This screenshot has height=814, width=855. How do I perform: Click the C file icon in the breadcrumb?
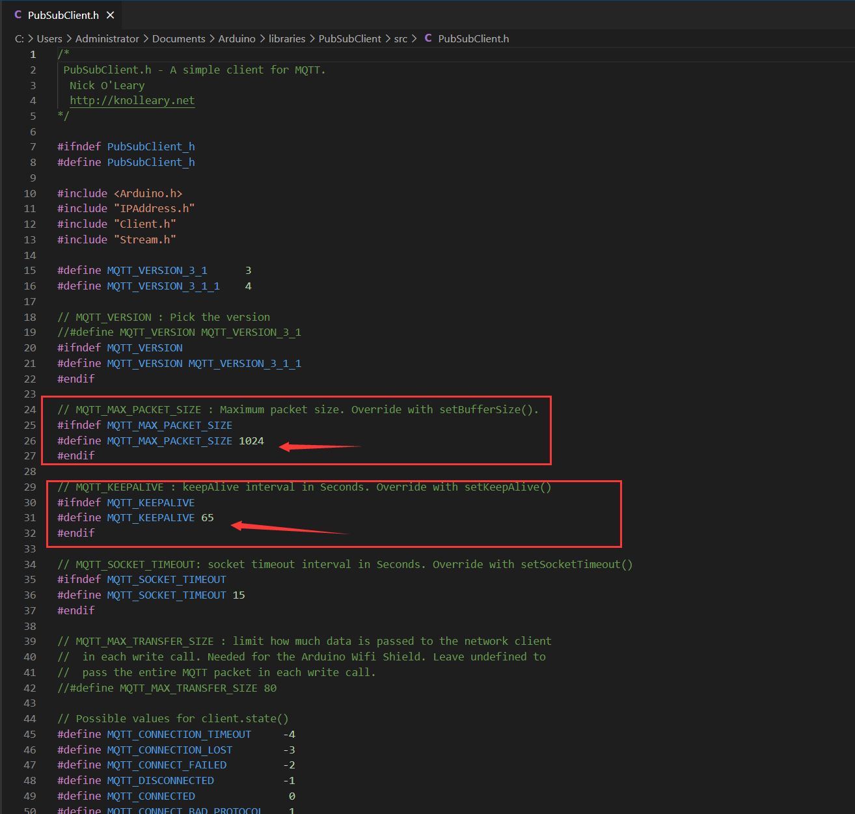428,38
